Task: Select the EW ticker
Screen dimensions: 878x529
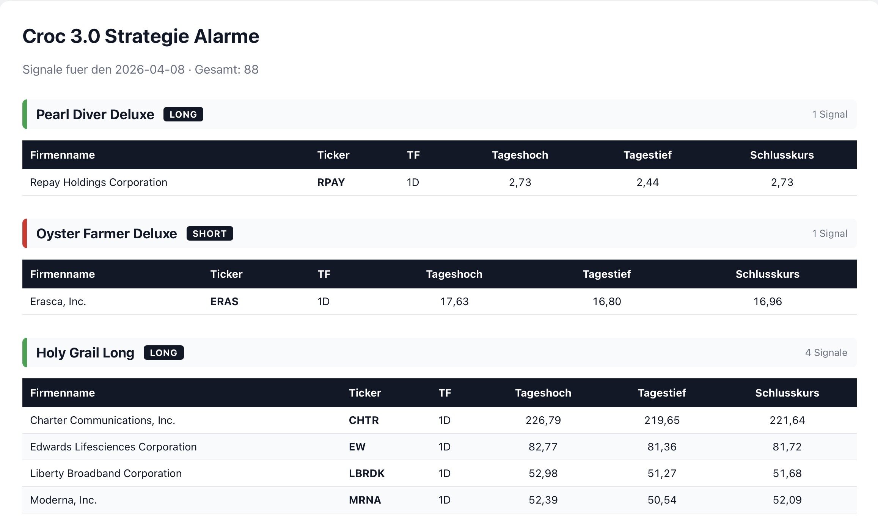Action: pos(357,447)
